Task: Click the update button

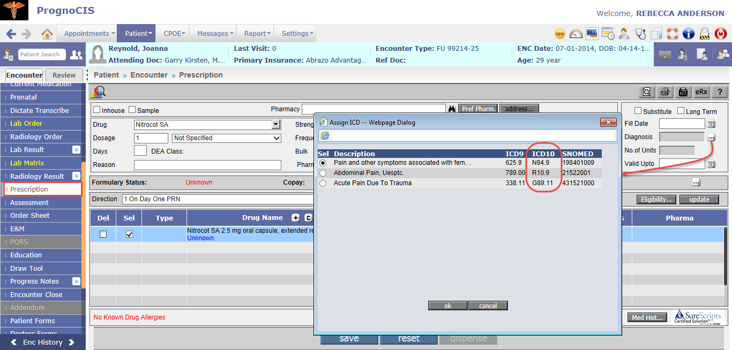Action: 699,200
